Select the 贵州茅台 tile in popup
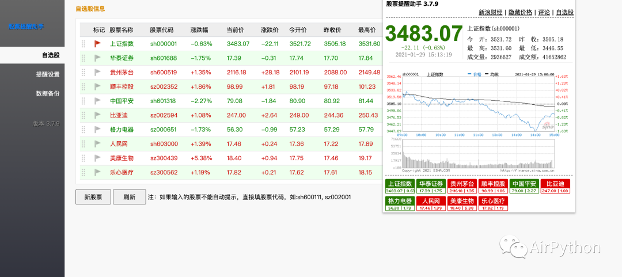 pos(462,187)
